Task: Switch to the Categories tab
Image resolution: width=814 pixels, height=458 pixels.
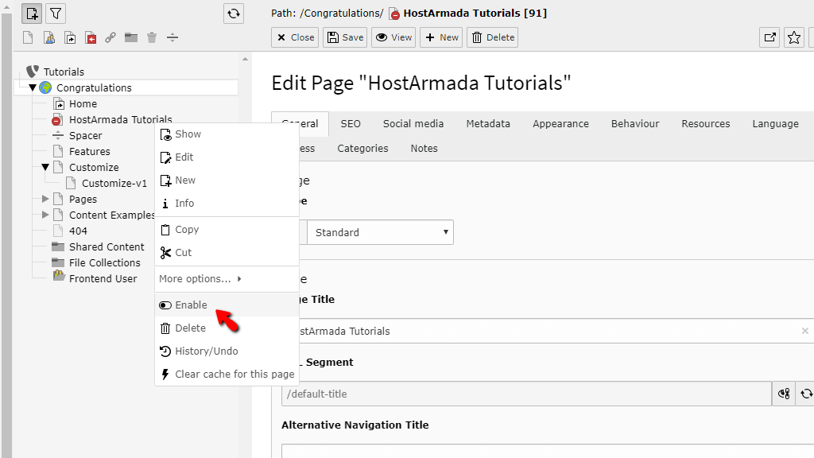Action: 362,149
